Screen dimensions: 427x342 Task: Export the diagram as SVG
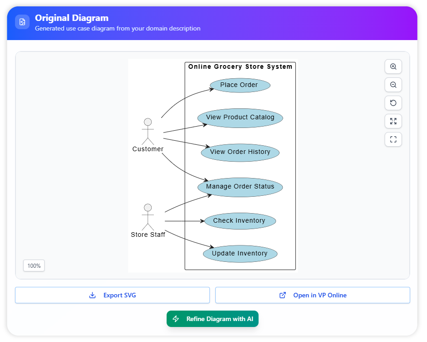(x=112, y=295)
